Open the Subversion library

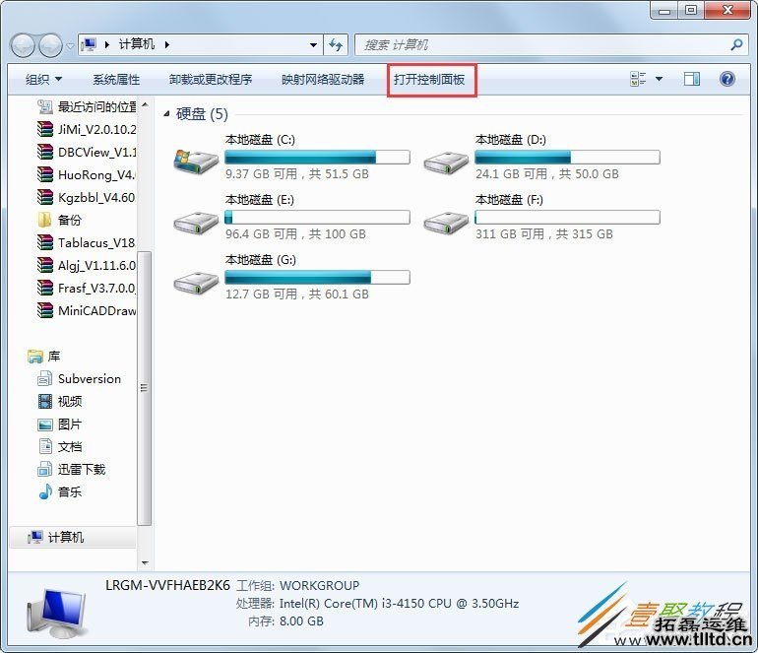[x=80, y=379]
